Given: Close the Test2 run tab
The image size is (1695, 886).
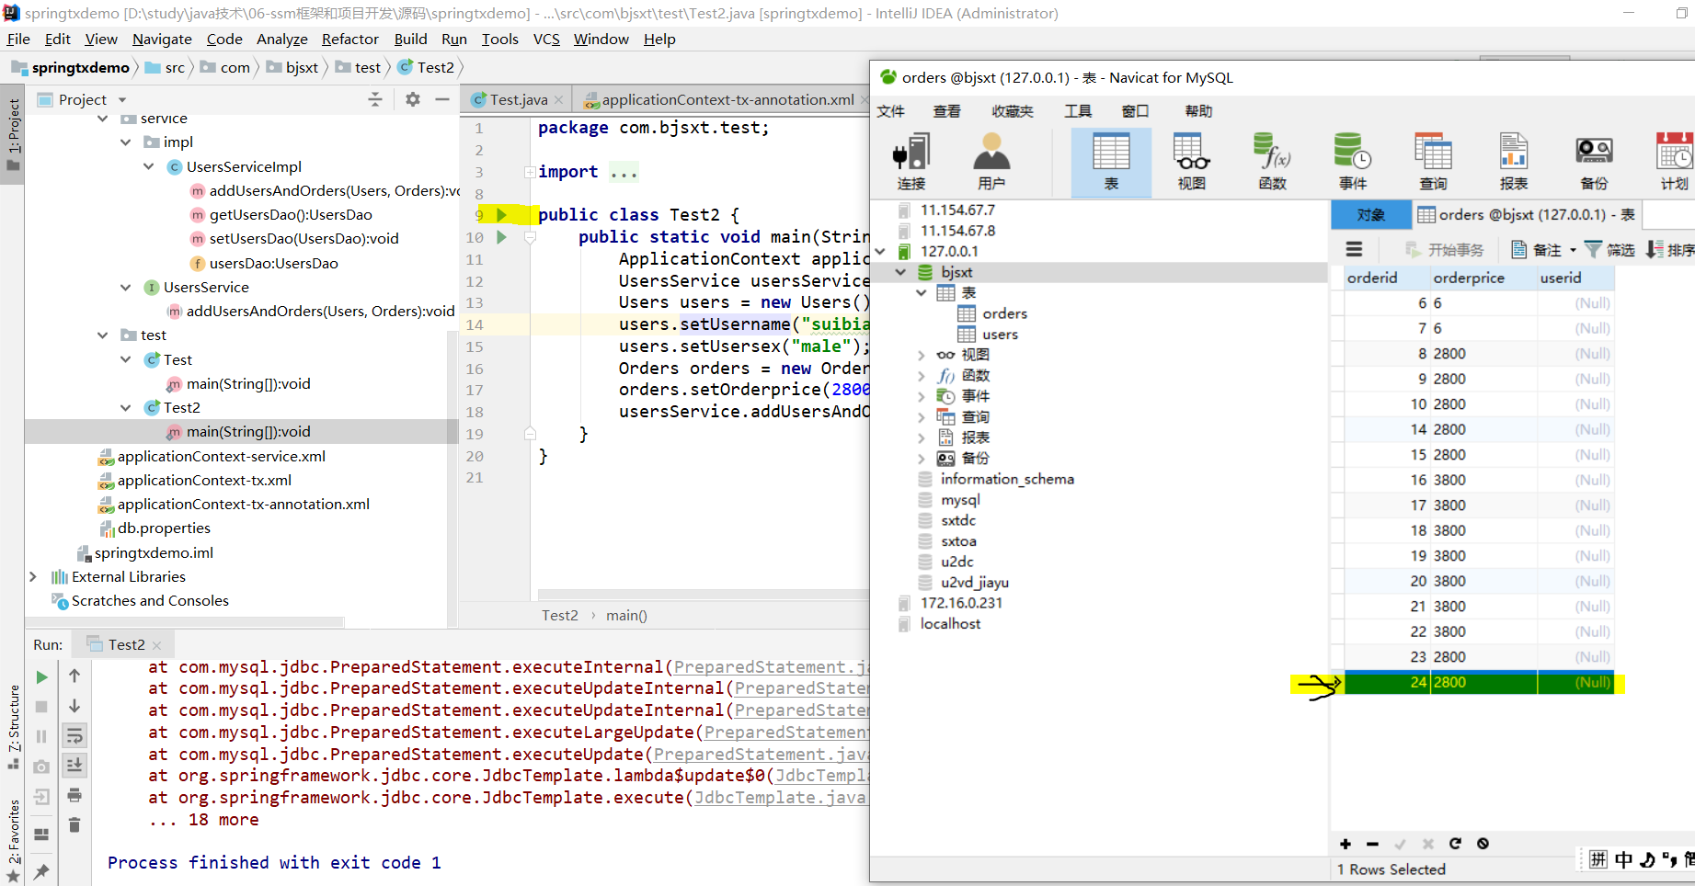Looking at the screenshot, I should (157, 645).
